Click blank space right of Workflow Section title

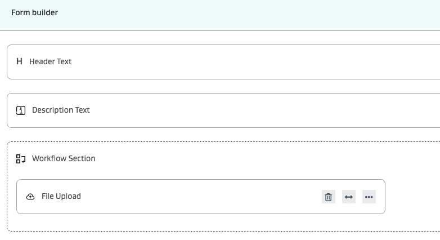[253, 158]
